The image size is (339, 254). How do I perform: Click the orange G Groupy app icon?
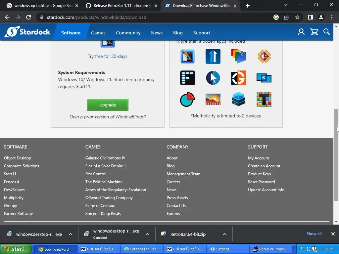tap(238, 78)
